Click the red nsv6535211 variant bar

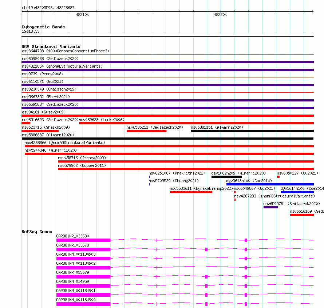[x=146, y=131]
